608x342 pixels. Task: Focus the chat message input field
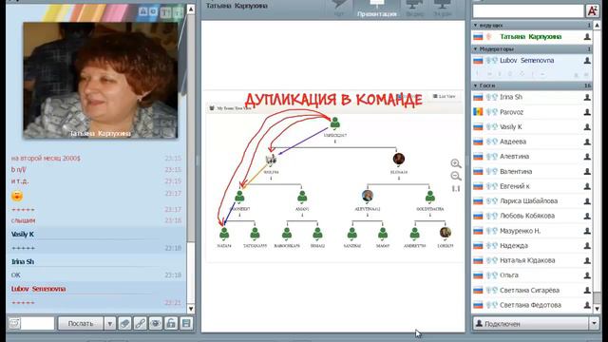[37, 323]
